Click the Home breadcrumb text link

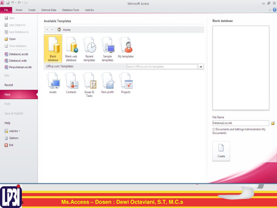tap(67, 30)
